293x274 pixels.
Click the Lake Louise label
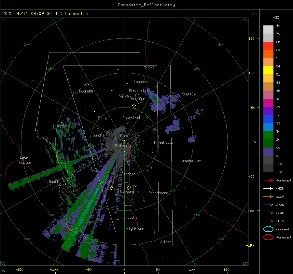click(25, 160)
